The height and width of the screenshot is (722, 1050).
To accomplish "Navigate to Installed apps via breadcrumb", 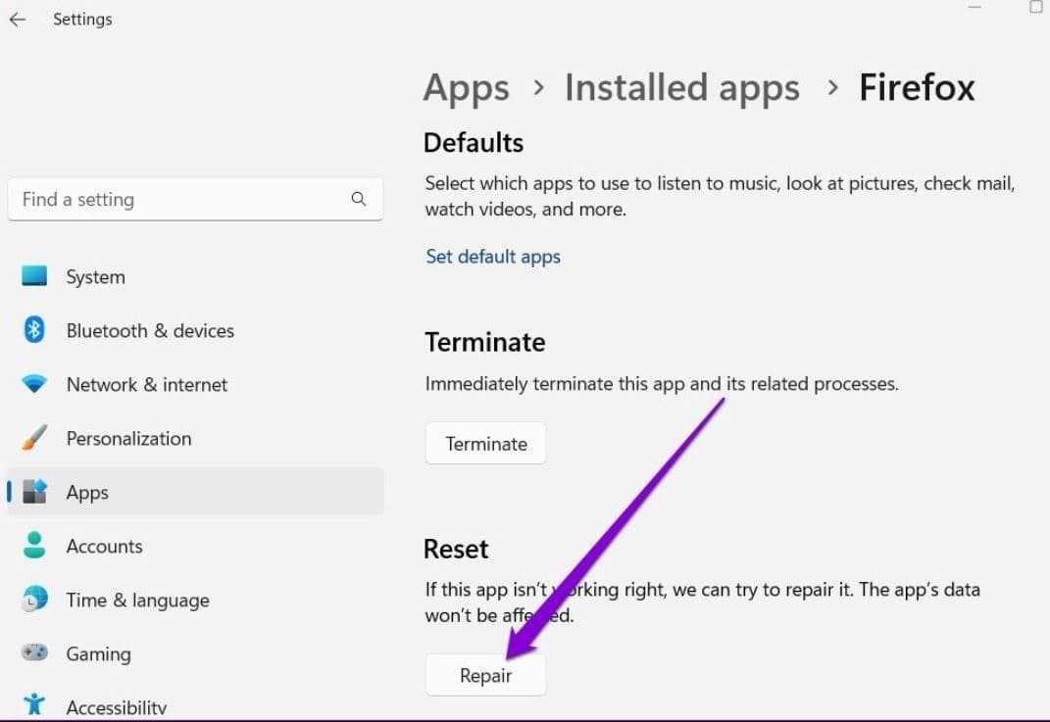I will pos(681,87).
